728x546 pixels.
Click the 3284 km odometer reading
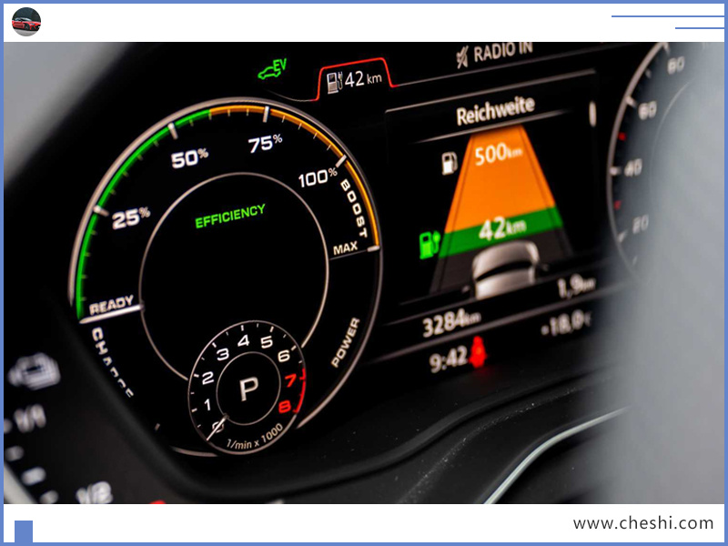point(451,324)
